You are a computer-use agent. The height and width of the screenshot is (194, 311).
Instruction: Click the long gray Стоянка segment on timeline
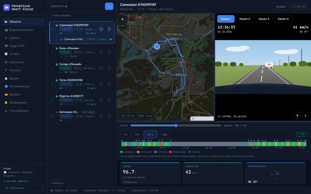click(x=209, y=144)
